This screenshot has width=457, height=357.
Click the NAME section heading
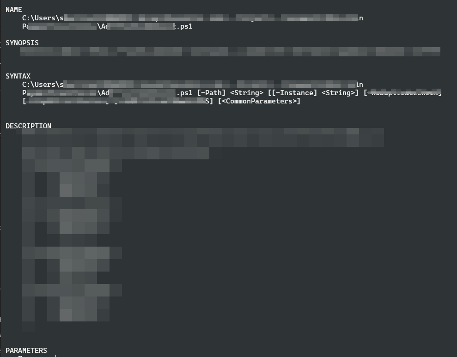pyautogui.click(x=14, y=10)
